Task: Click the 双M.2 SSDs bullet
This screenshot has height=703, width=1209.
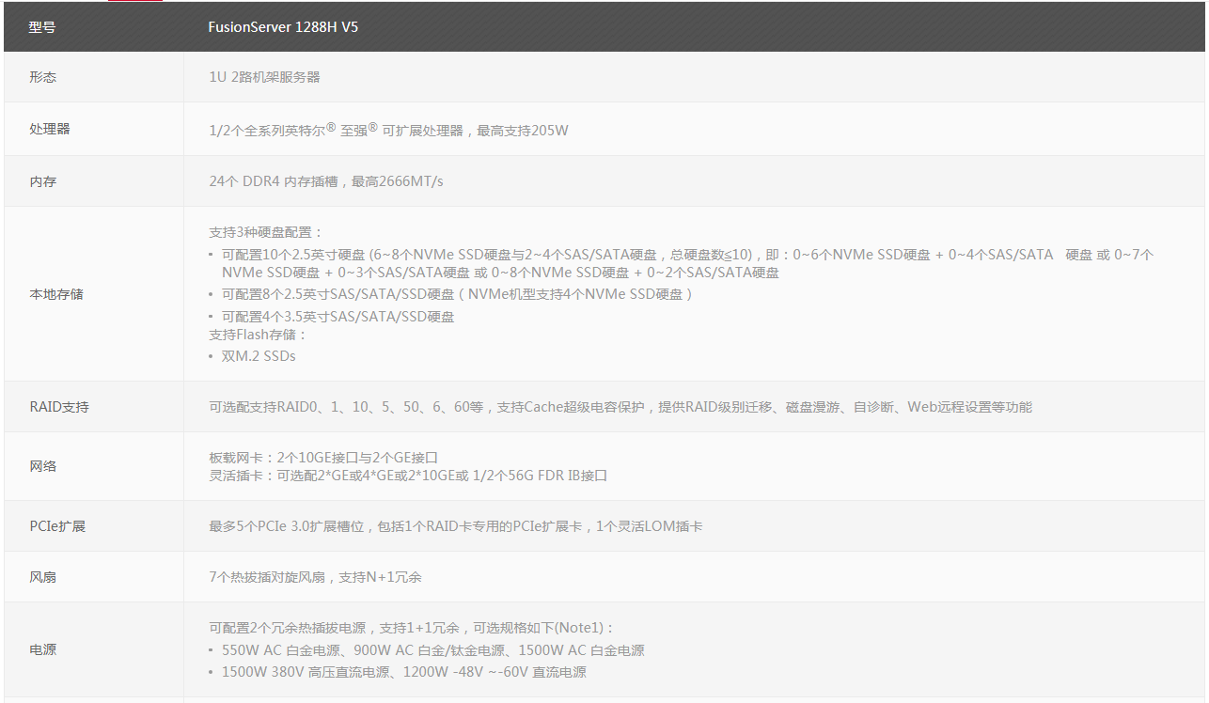Action: [x=252, y=356]
